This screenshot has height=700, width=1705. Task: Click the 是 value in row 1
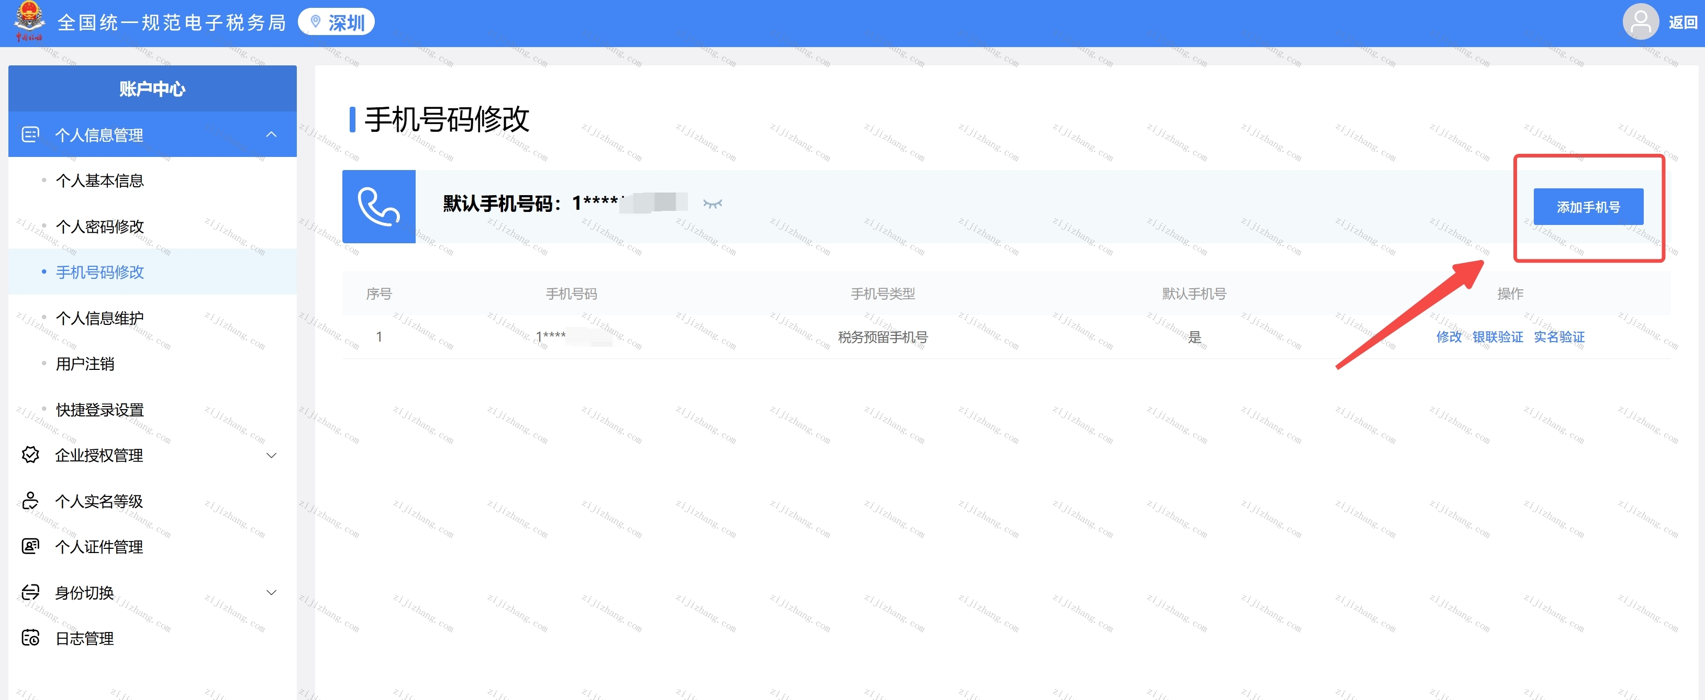pyautogui.click(x=1194, y=337)
